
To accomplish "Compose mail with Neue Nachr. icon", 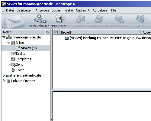I will (59, 19).
